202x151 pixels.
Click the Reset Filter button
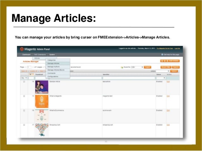(x=166, y=67)
